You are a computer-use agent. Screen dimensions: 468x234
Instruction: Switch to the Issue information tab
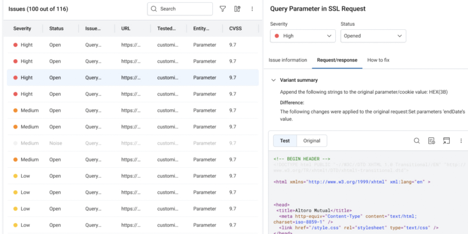coord(288,60)
